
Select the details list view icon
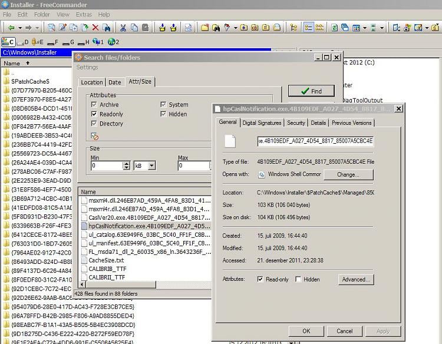click(308, 28)
